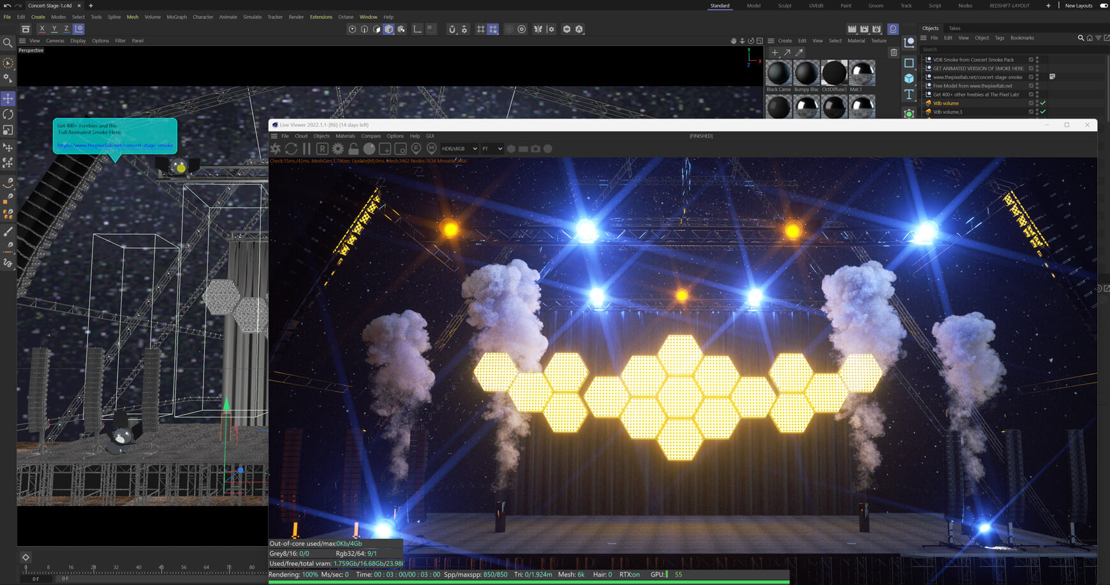Open viewport hamburger menu
The width and height of the screenshot is (1110, 585).
22,41
